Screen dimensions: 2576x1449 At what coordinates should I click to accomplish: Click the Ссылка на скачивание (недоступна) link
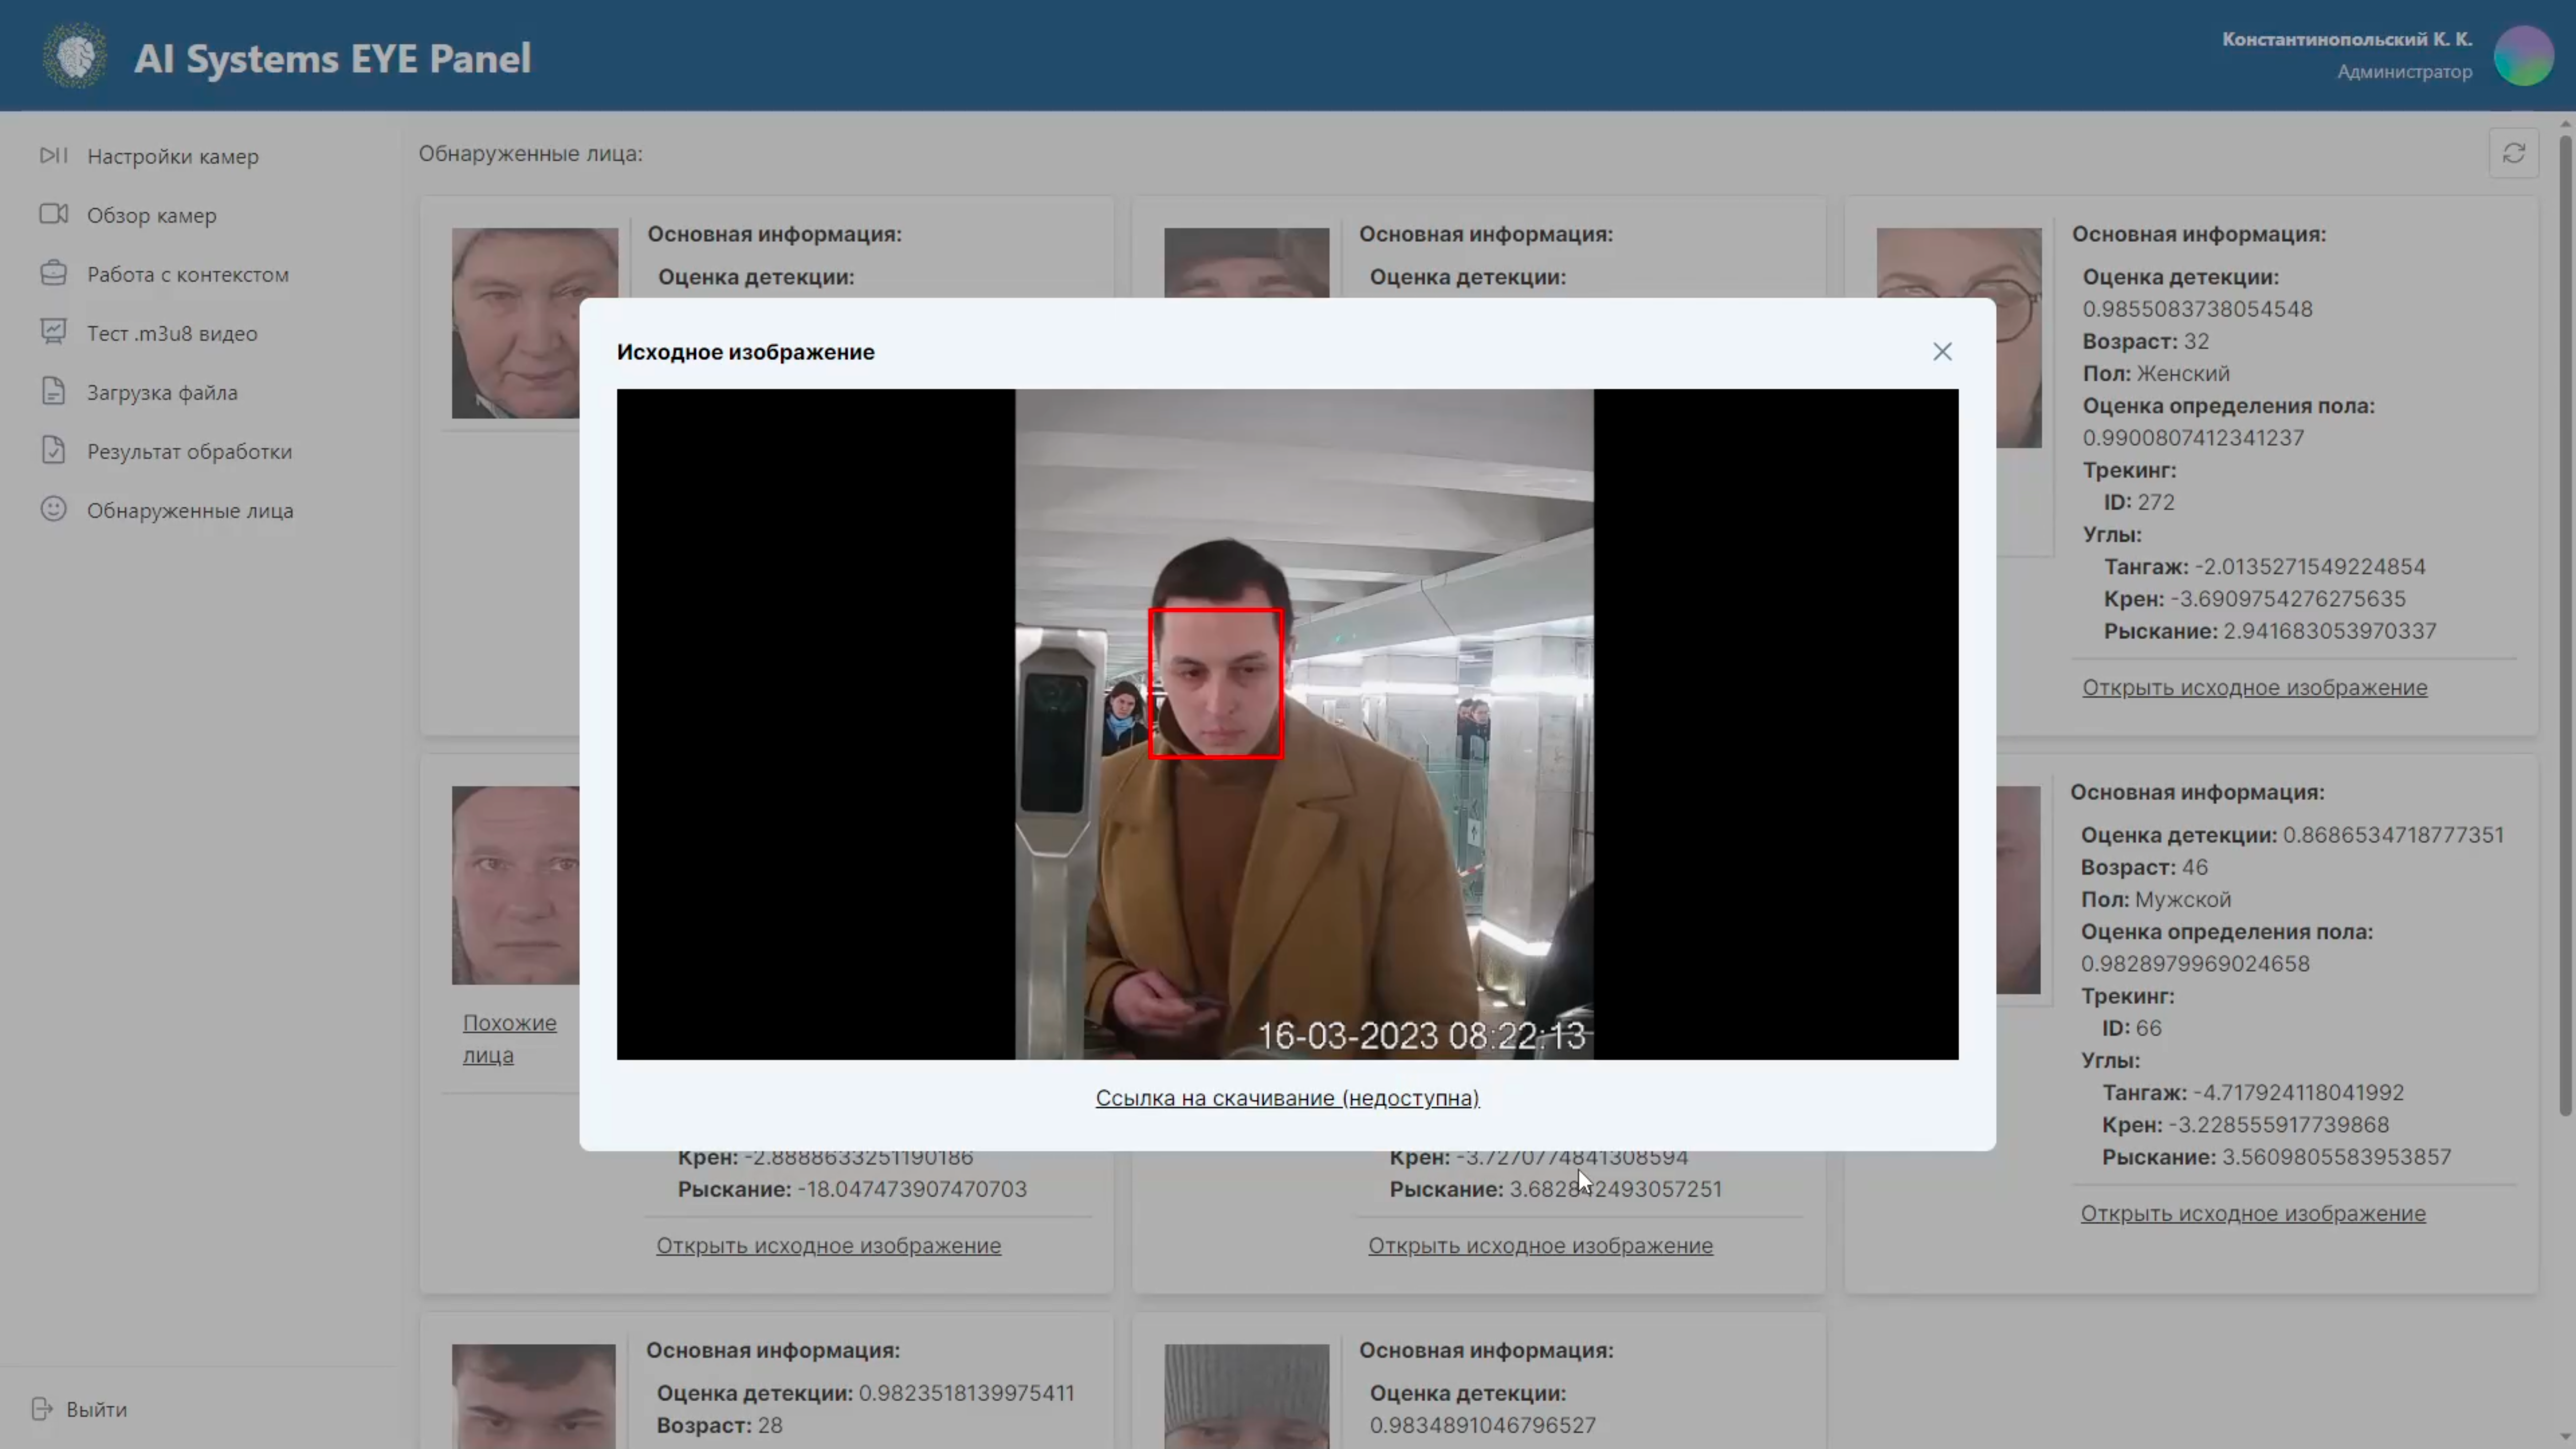coord(1287,1098)
